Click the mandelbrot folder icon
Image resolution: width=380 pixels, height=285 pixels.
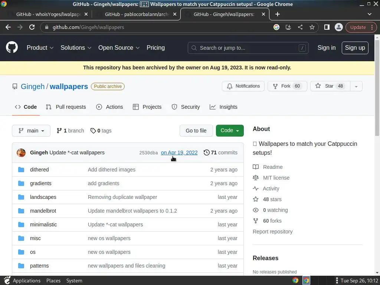[x=21, y=211]
